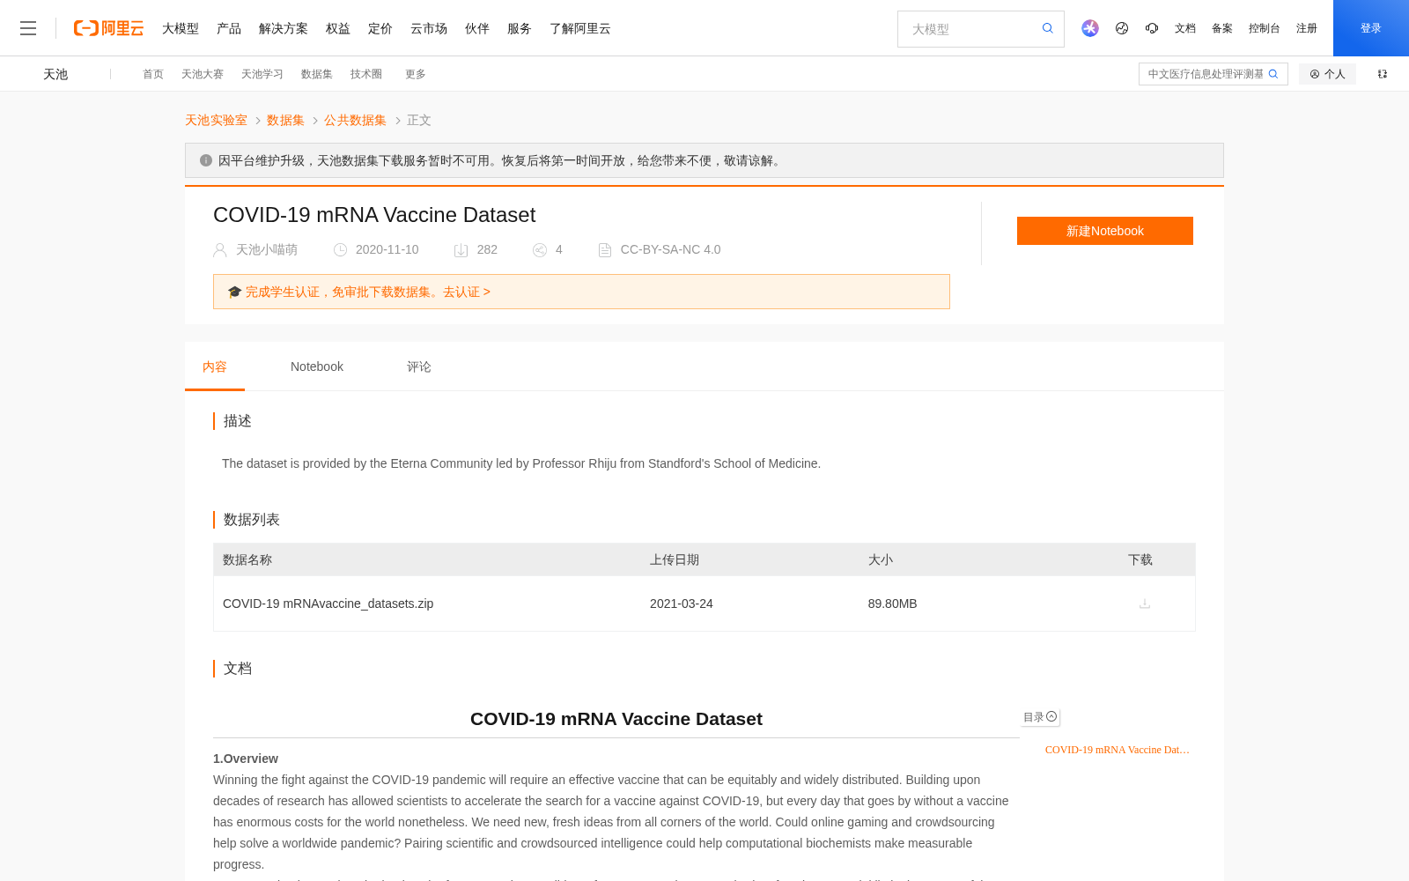
Task: Click the clock icon beside 2020-11-10
Action: [x=340, y=250]
